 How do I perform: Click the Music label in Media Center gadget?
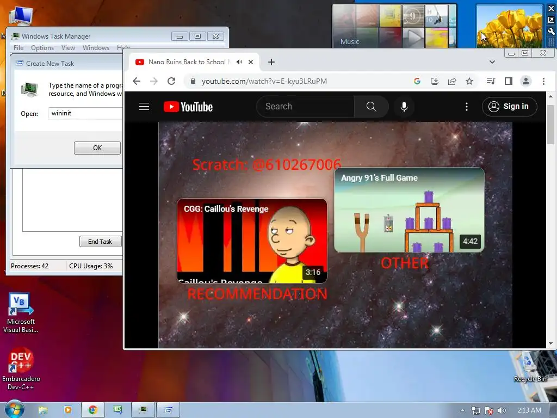click(350, 41)
